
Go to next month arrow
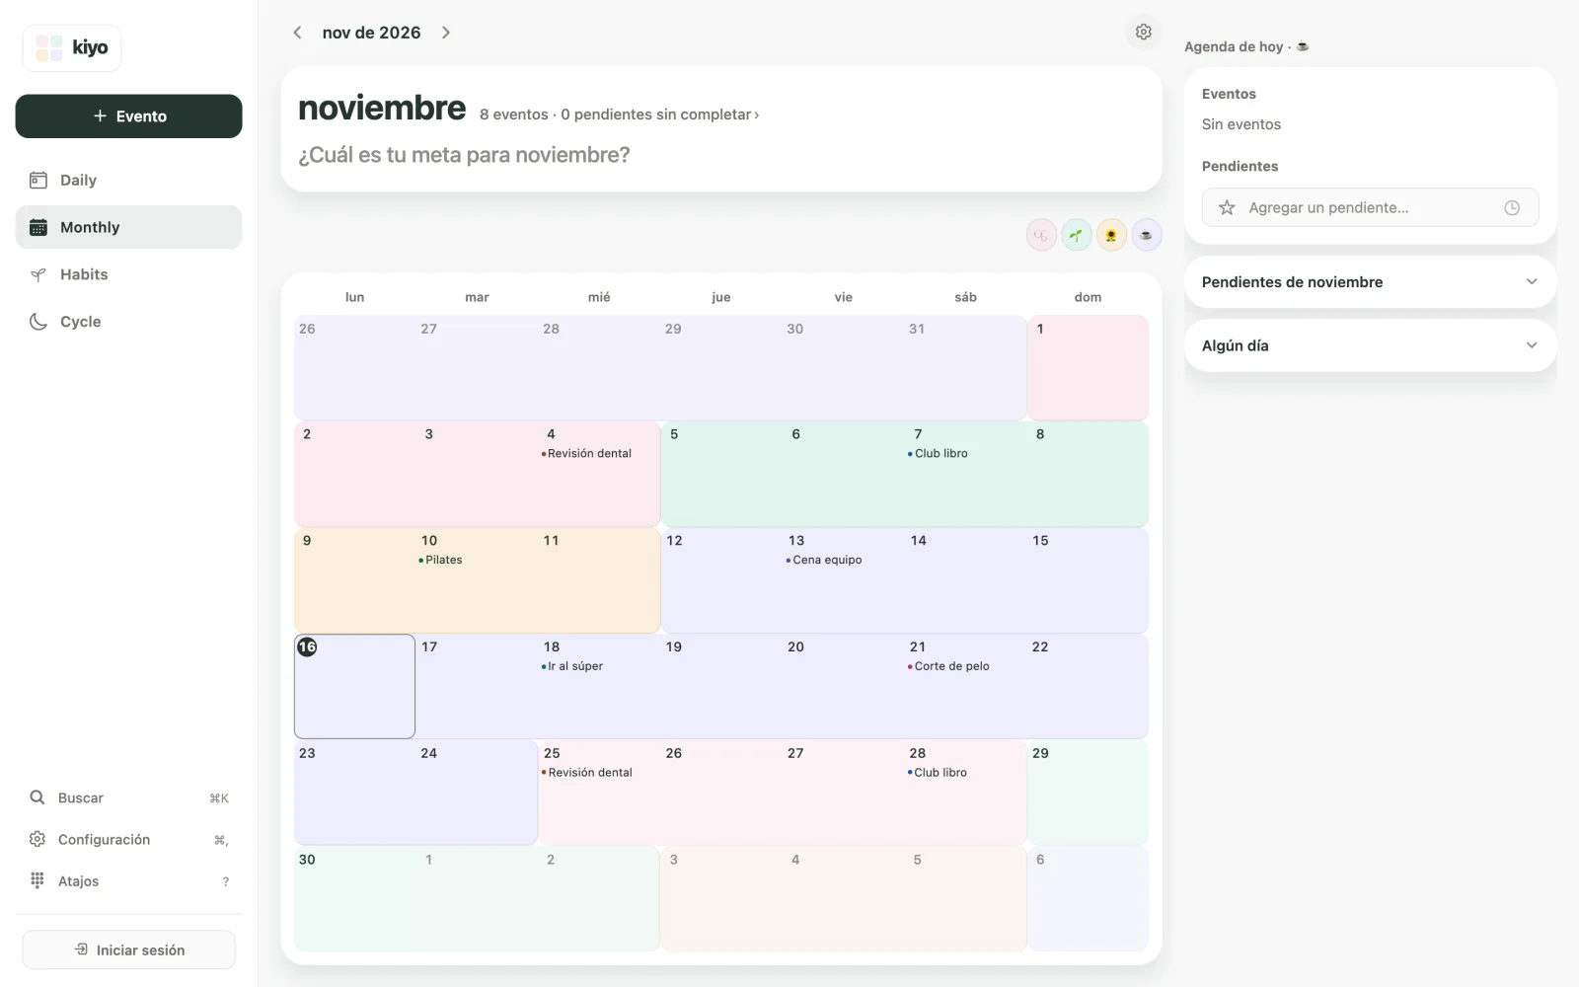pos(446,33)
